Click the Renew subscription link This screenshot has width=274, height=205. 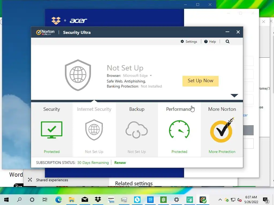[120, 163]
